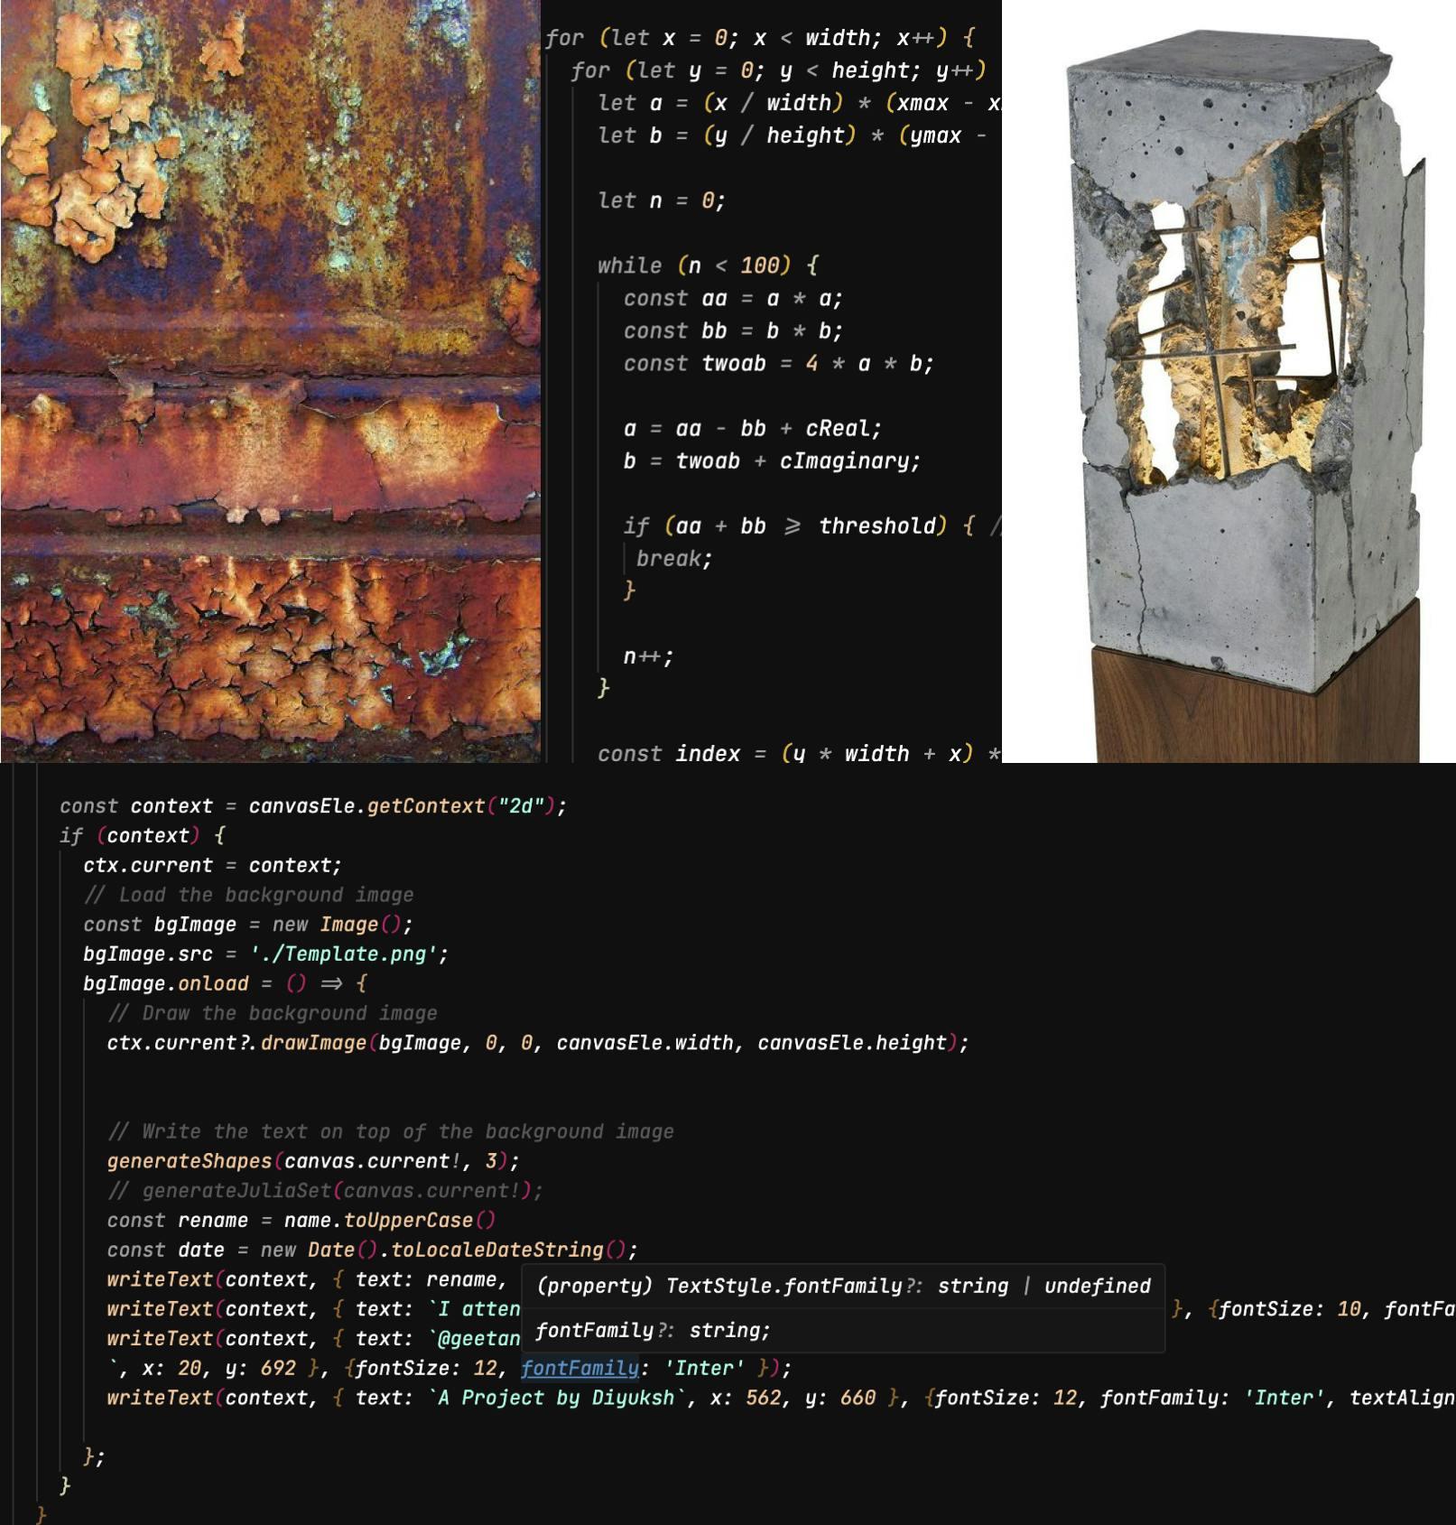The image size is (1456, 1525).
Task: Click the '// Write the text on top' comment
Action: (390, 1131)
